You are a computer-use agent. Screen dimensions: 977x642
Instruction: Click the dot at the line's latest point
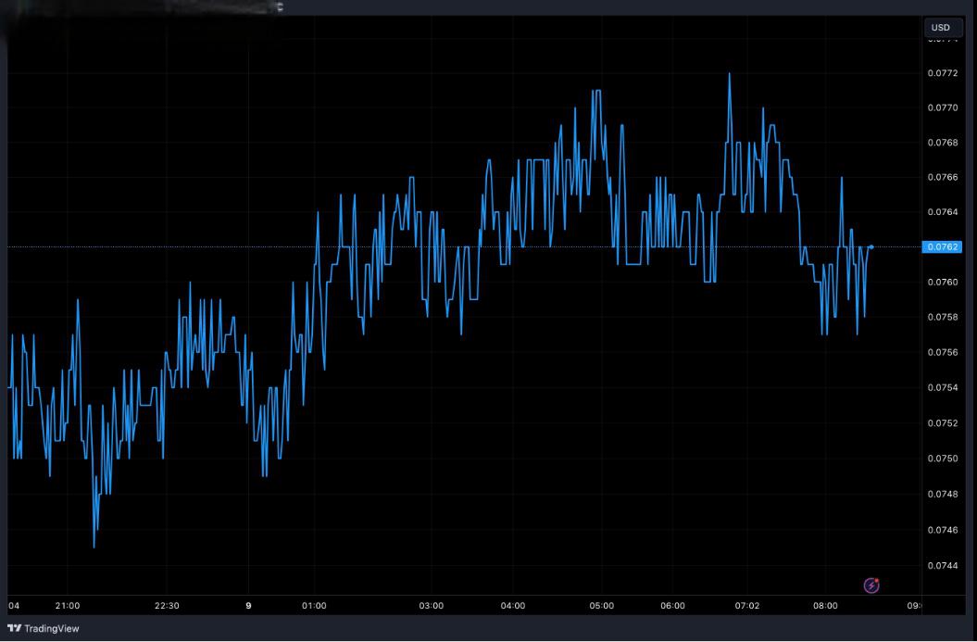point(871,246)
